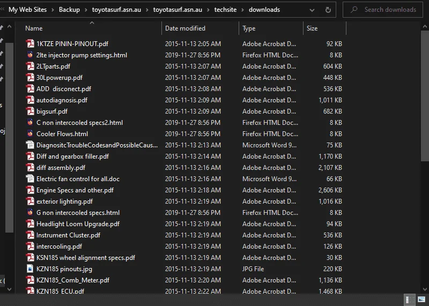Click the file list scroll down arrow

tap(425, 289)
